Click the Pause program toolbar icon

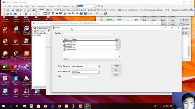[26, 14]
